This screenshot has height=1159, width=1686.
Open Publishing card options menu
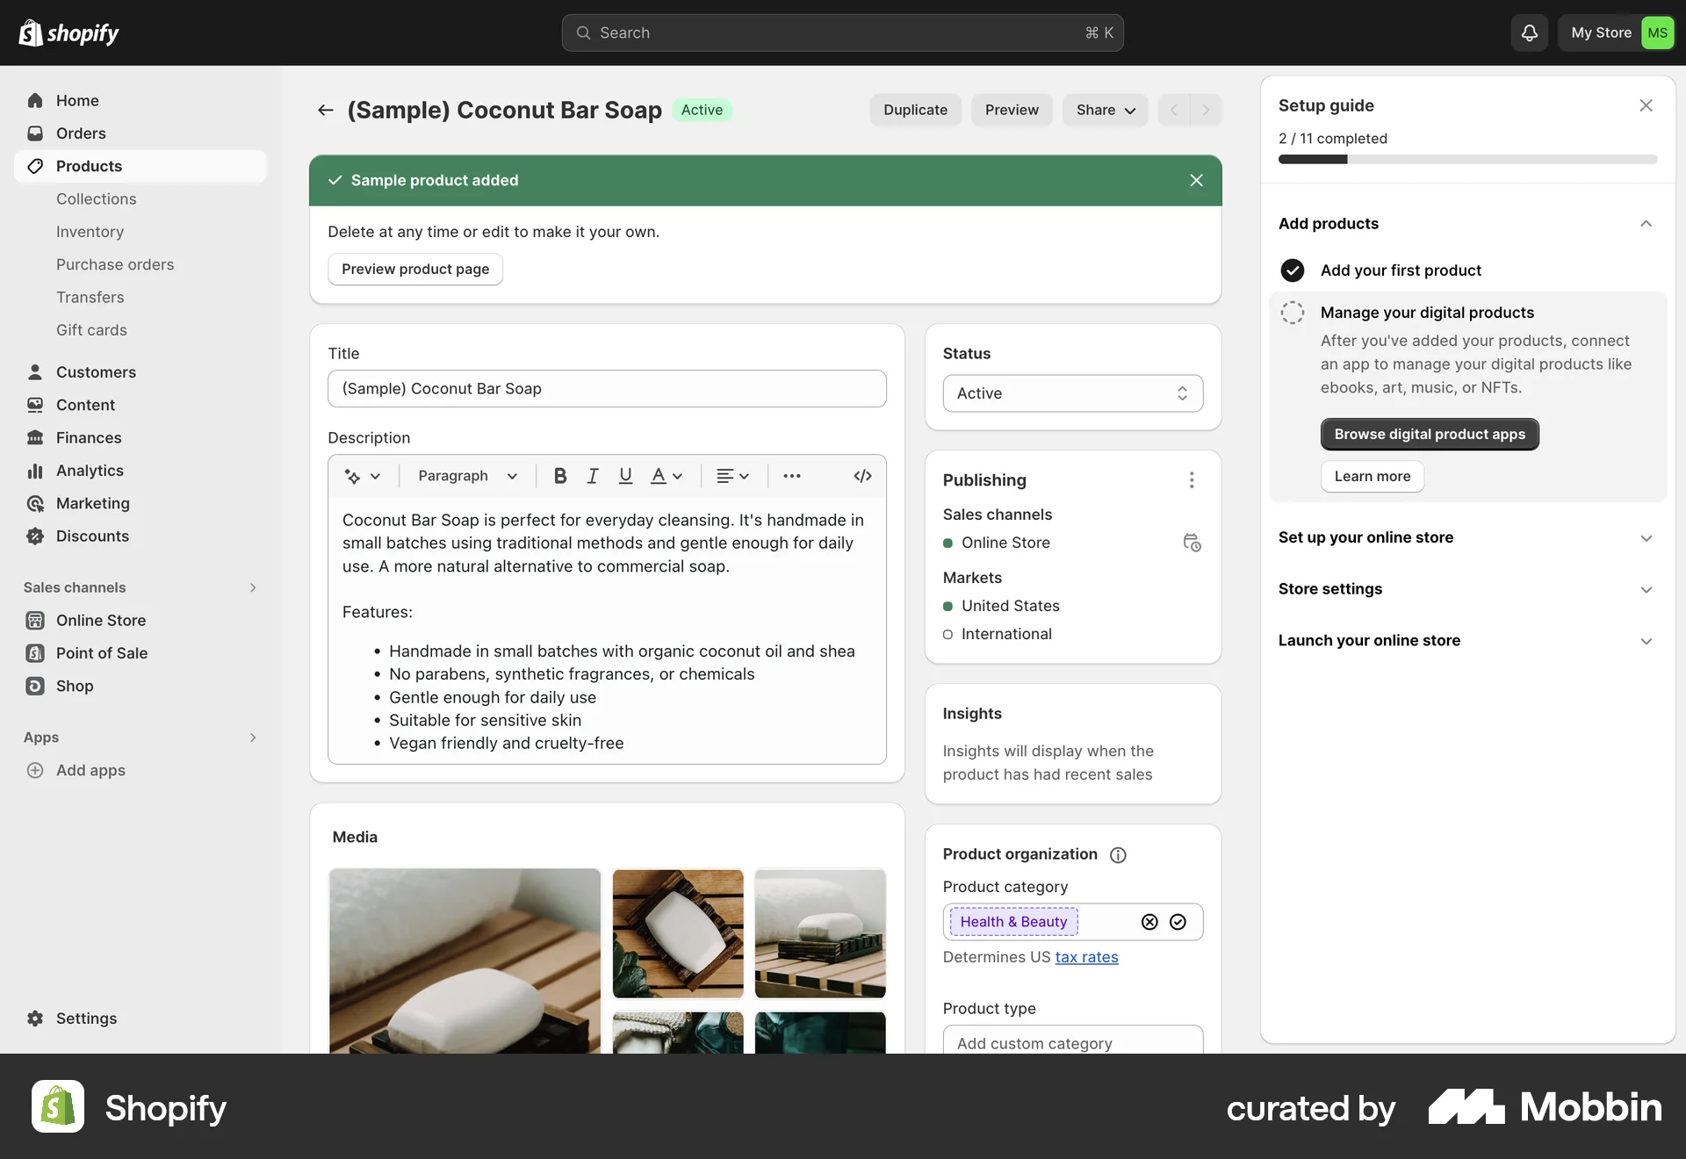point(1192,480)
